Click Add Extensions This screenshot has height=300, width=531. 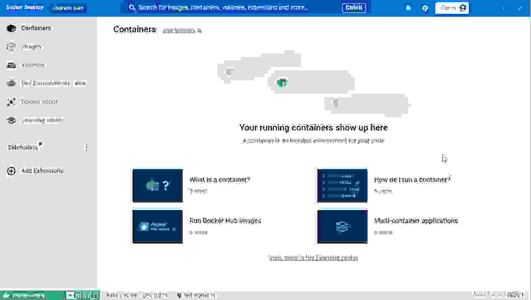42,171
